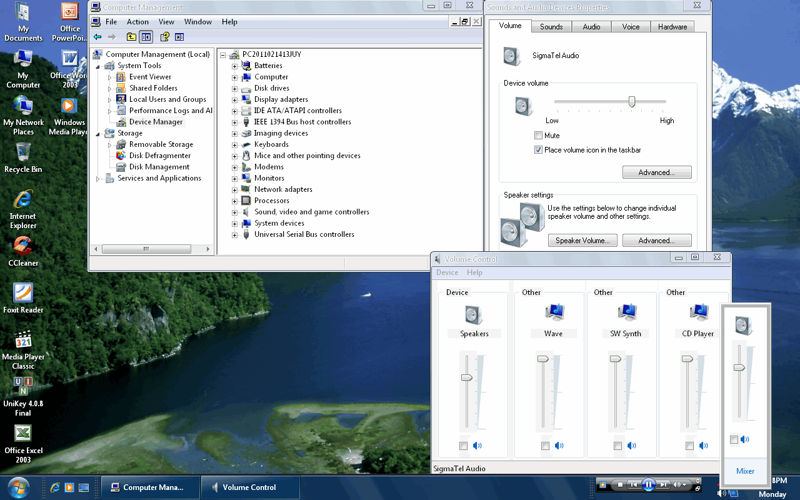The width and height of the screenshot is (800, 500).
Task: Click speaker mute icon under Speakers slider
Action: (x=477, y=446)
